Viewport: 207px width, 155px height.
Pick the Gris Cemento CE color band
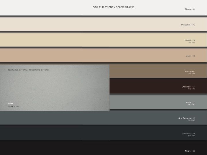(x=103, y=118)
